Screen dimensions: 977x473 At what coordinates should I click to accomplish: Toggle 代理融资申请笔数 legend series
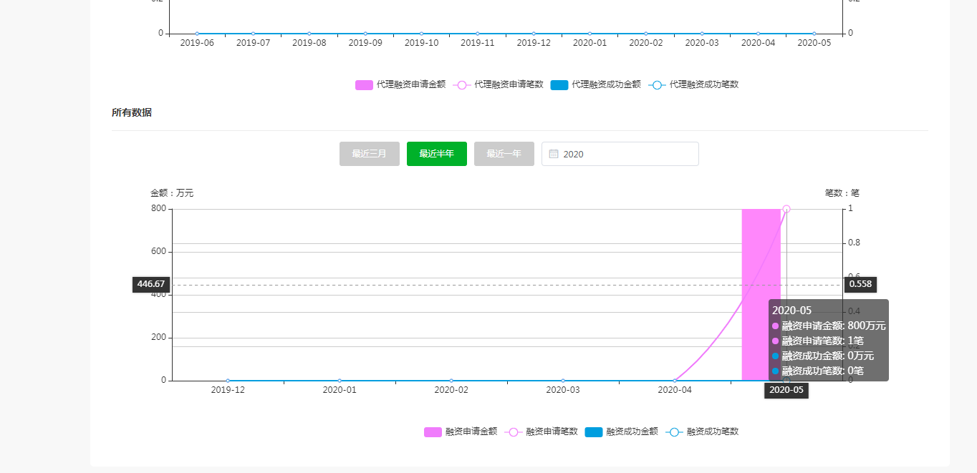point(498,84)
